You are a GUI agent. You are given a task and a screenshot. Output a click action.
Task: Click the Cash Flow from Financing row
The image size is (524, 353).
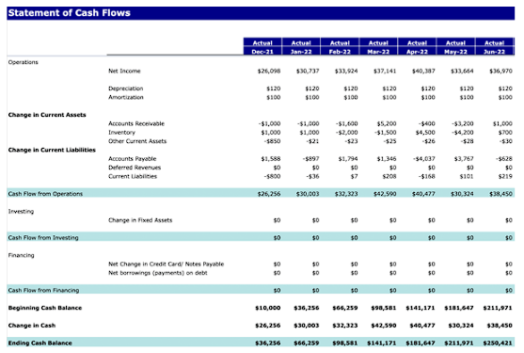click(x=261, y=290)
